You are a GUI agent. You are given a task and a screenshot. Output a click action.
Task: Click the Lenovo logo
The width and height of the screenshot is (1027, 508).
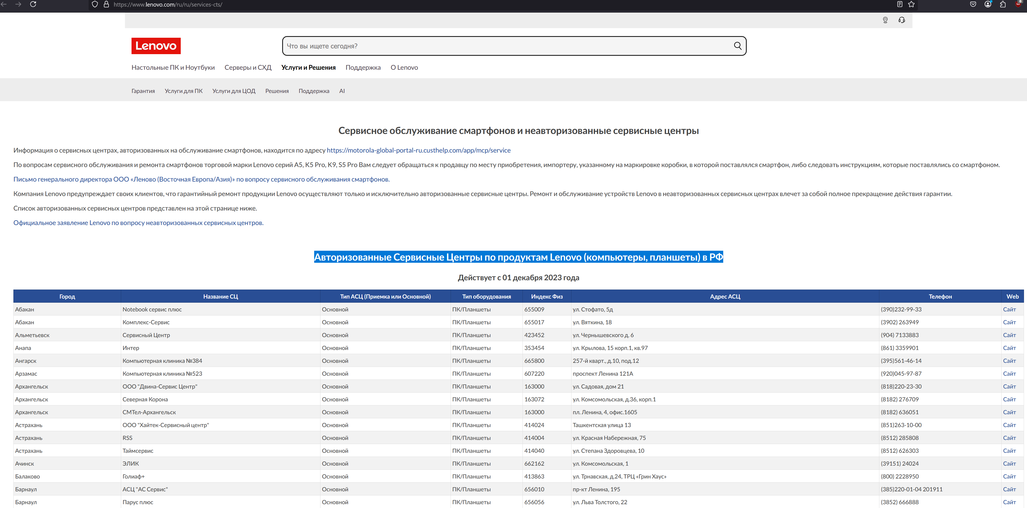(156, 46)
